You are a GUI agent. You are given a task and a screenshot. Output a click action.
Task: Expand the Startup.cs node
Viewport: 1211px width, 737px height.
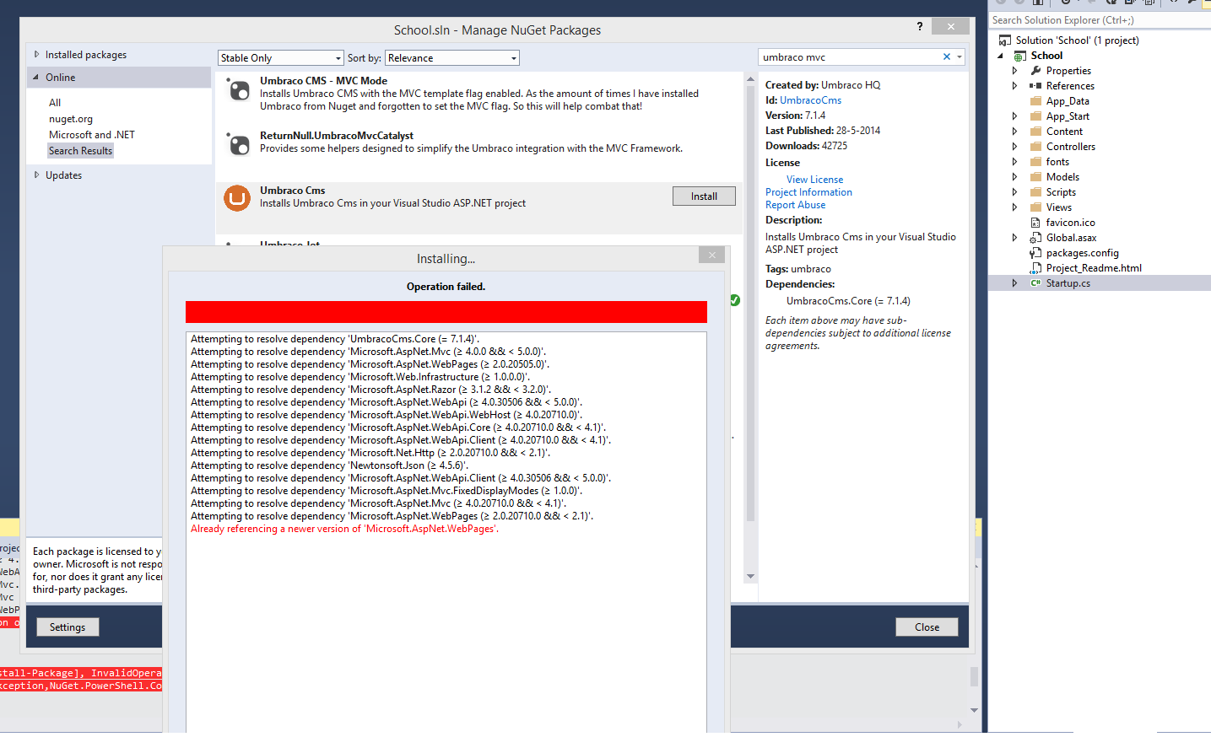[1015, 283]
